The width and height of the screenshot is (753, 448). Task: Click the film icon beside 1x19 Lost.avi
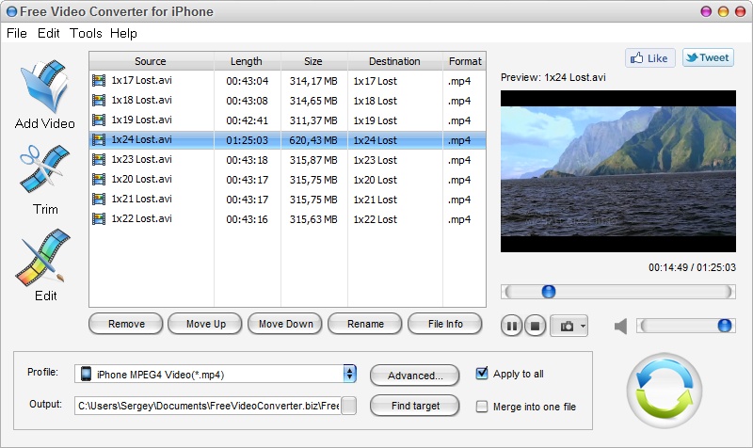pyautogui.click(x=99, y=120)
